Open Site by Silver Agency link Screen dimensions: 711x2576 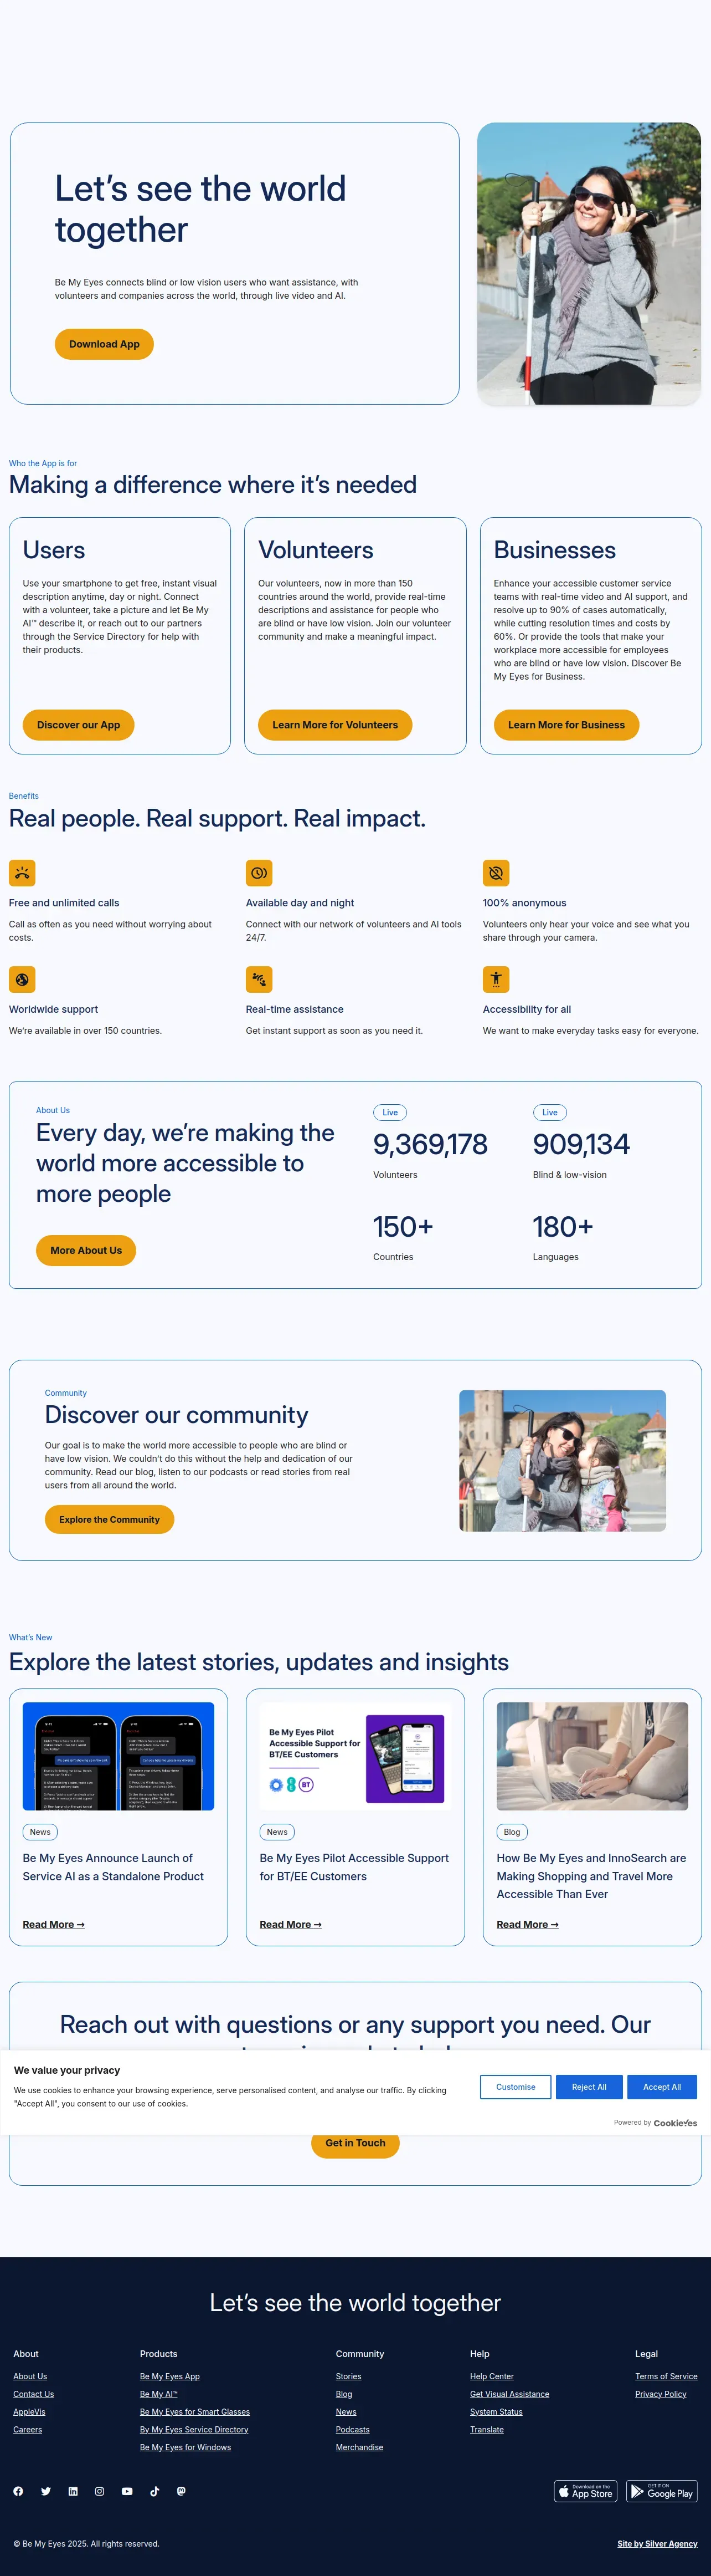(x=657, y=2544)
